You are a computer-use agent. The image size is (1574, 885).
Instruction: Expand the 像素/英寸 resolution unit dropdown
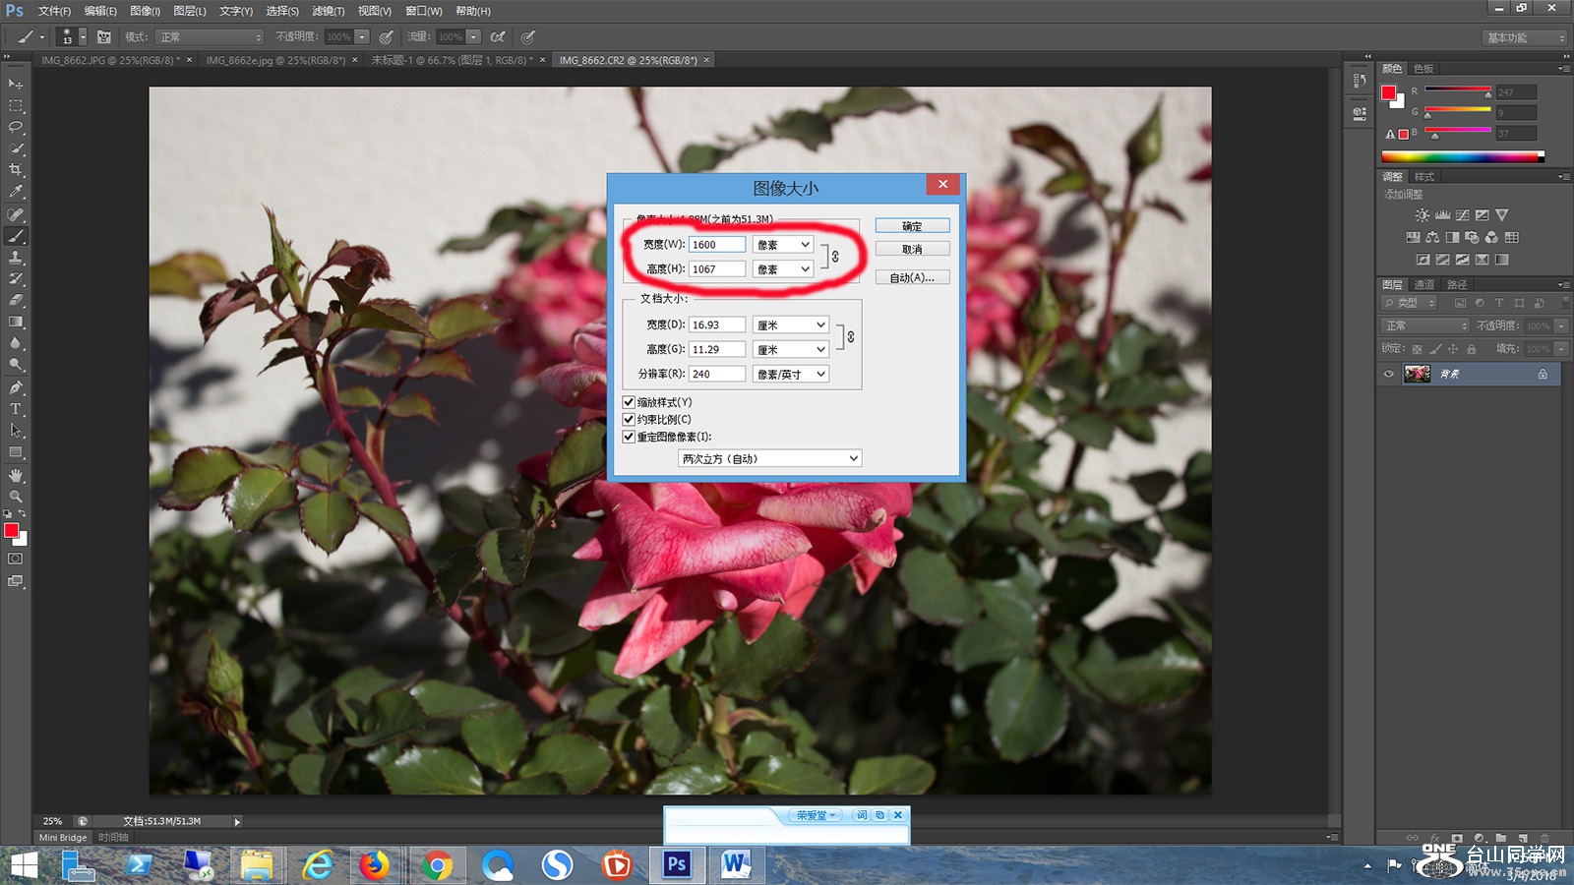791,374
